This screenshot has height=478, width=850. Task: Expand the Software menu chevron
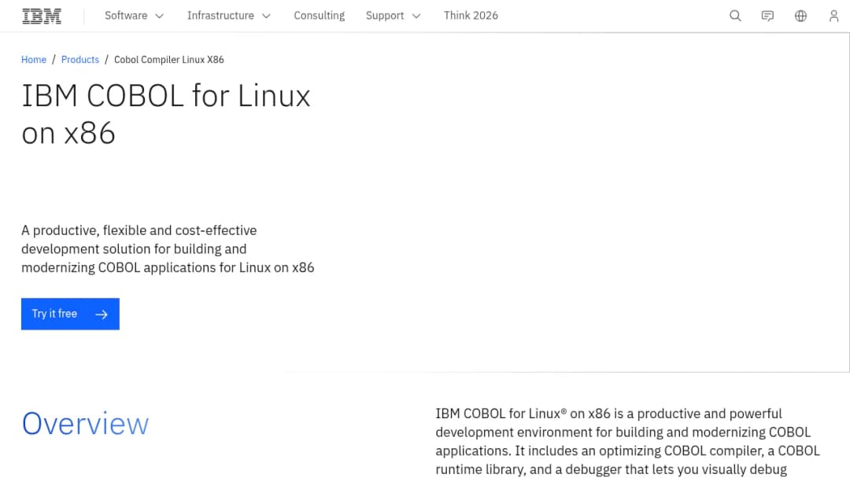(159, 17)
